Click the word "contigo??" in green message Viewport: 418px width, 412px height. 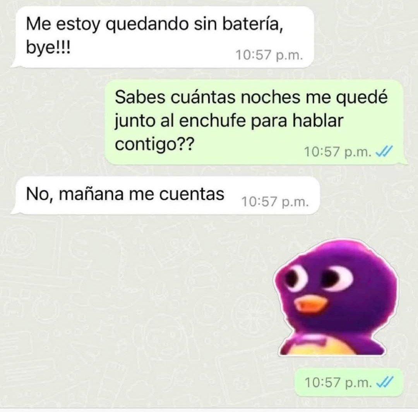pos(154,145)
